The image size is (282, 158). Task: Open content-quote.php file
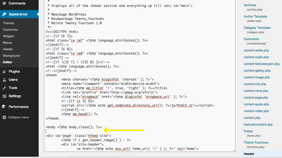(x=256, y=104)
